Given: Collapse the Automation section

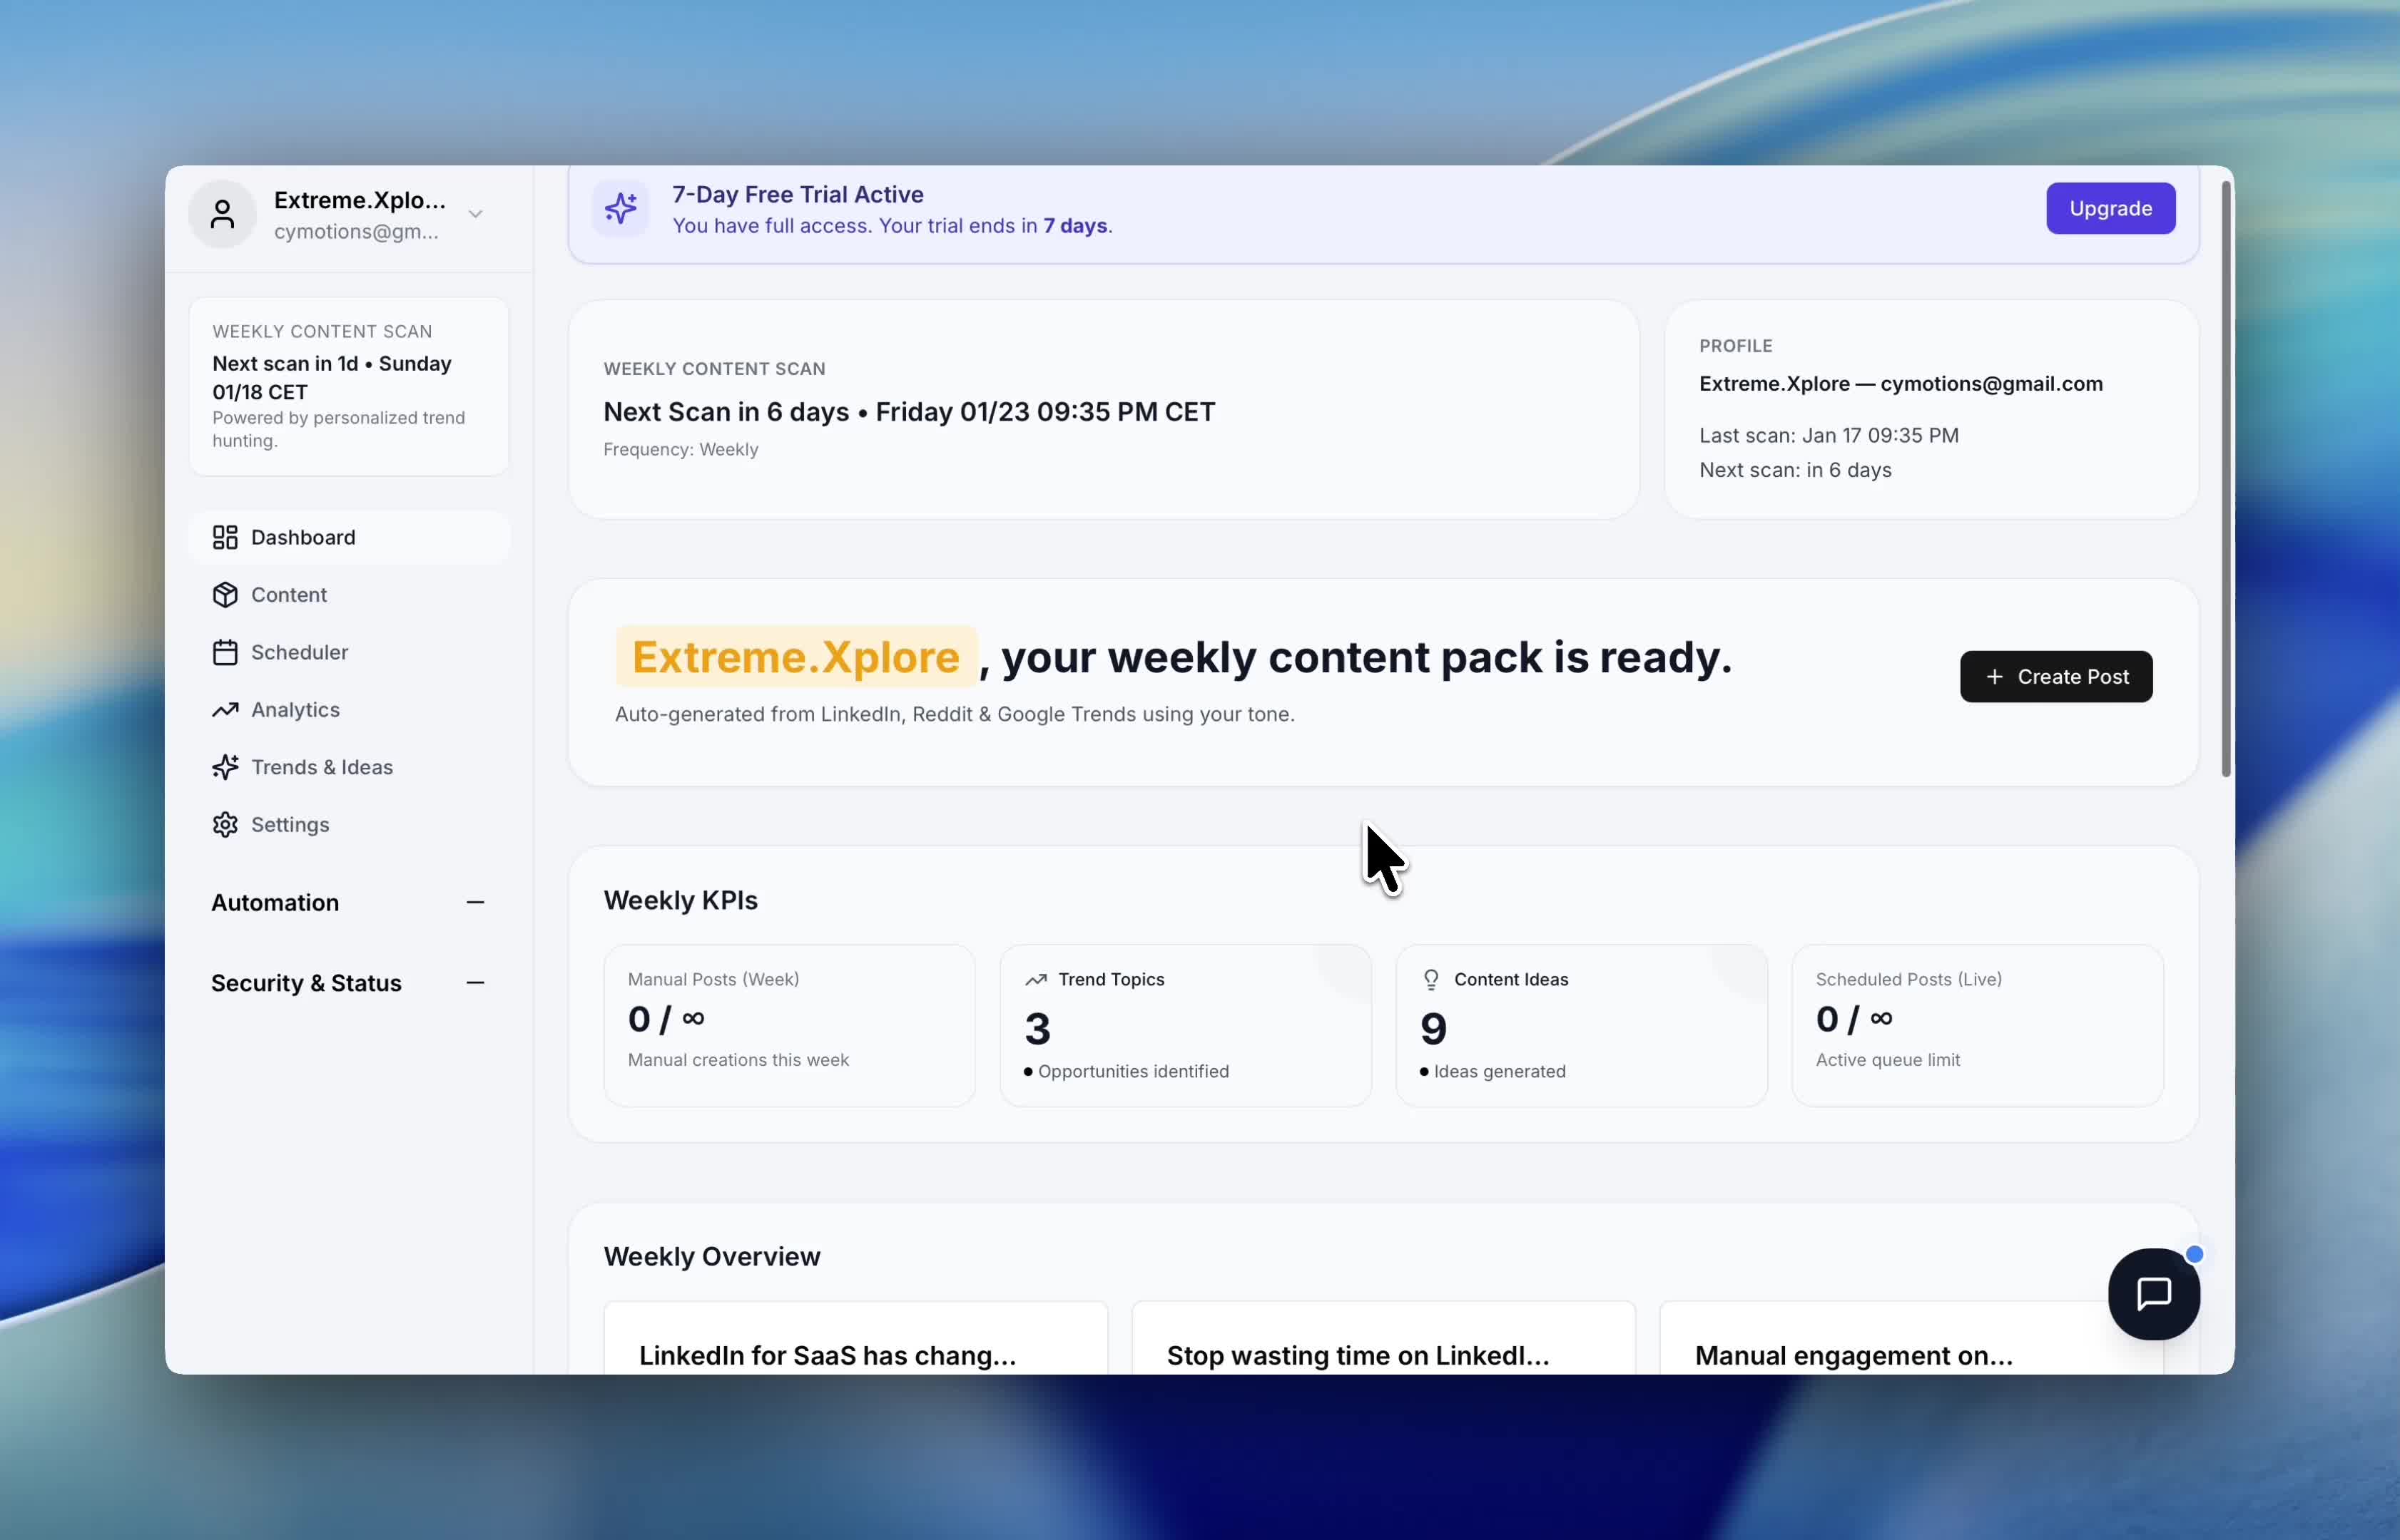Looking at the screenshot, I should pyautogui.click(x=475, y=902).
